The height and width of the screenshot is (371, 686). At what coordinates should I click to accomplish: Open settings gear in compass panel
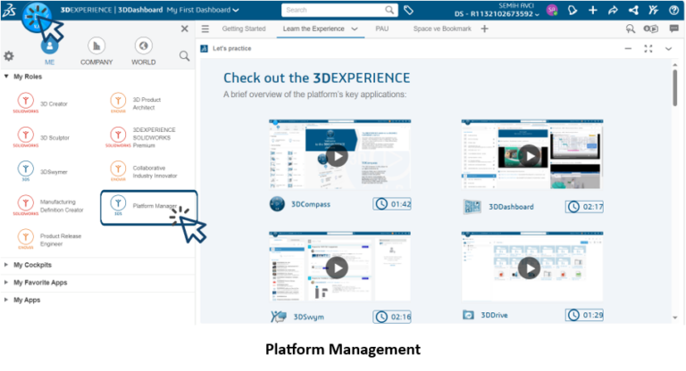[9, 56]
